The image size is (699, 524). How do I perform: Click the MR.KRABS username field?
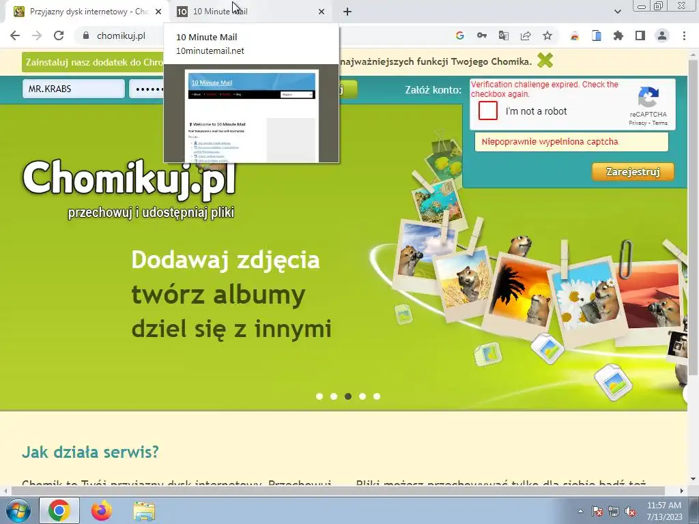pos(74,89)
